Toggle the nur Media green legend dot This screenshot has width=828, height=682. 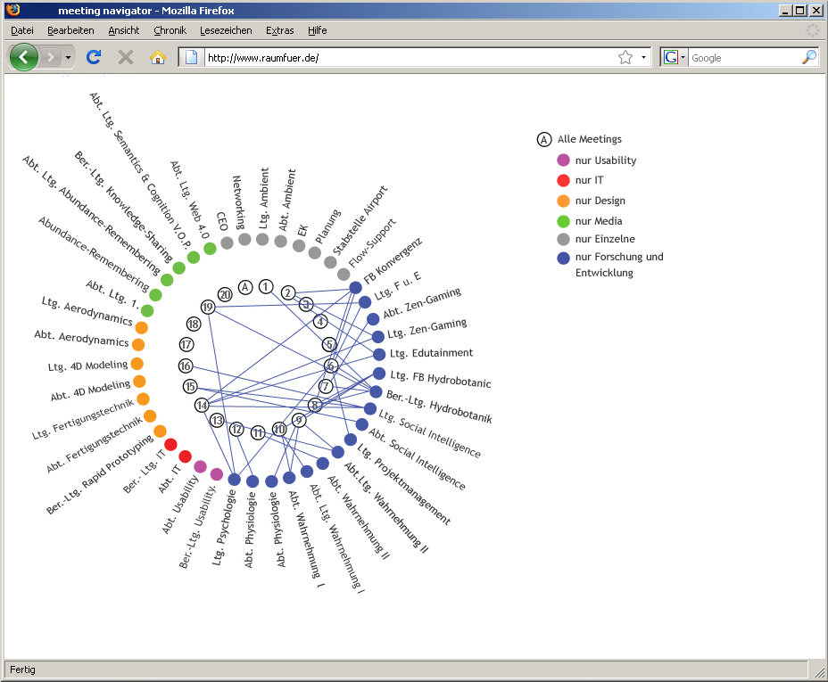click(x=563, y=221)
